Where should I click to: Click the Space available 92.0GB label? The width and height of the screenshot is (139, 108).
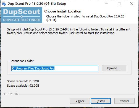(23, 86)
